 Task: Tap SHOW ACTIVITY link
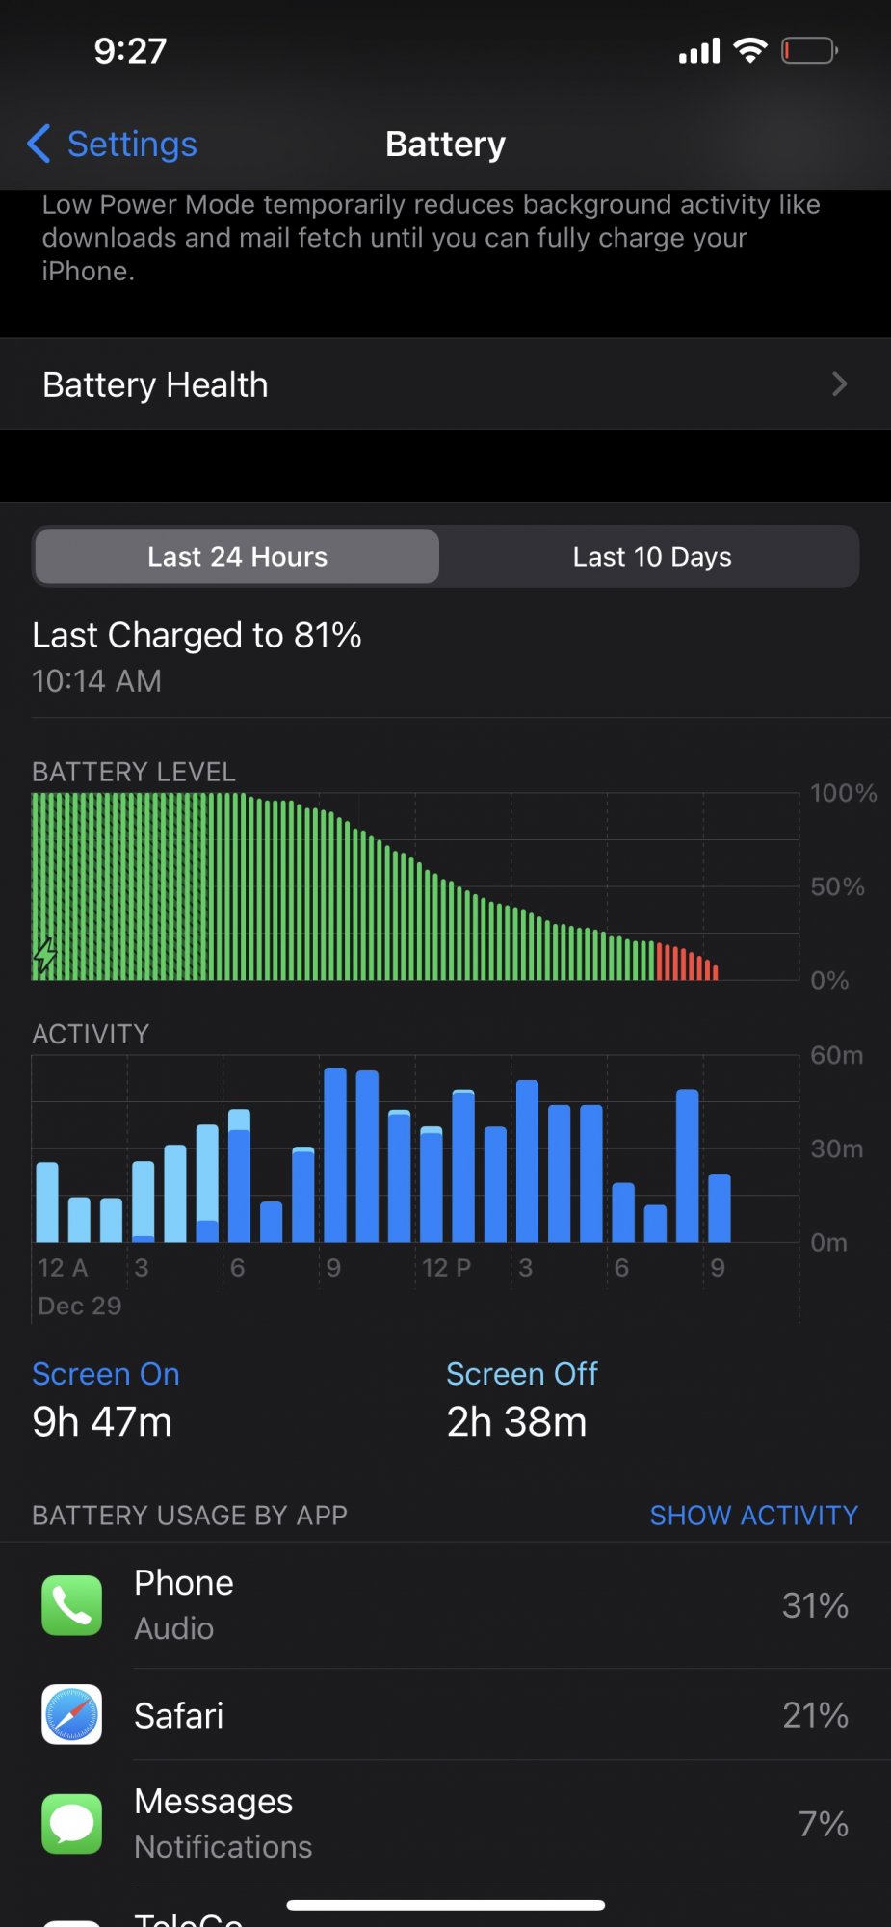(x=753, y=1516)
